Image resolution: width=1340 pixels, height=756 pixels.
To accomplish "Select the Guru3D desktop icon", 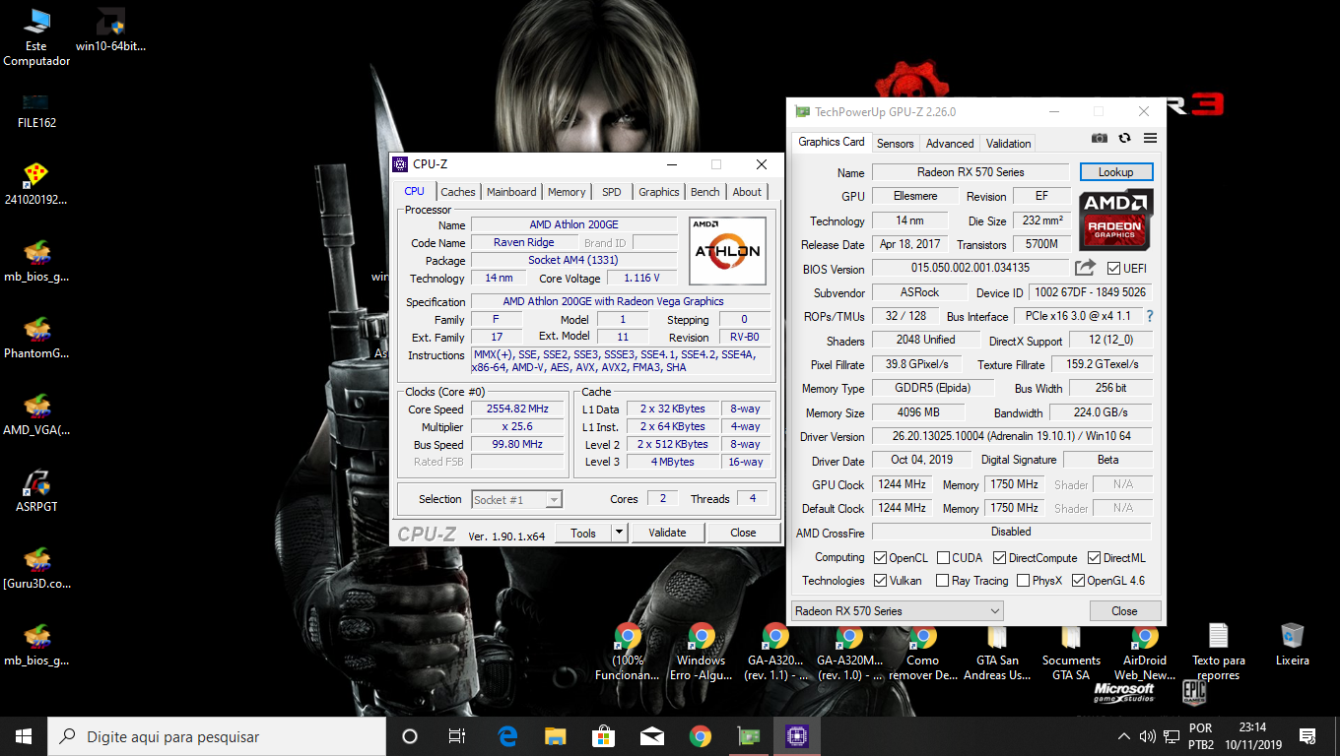I will (x=36, y=568).
